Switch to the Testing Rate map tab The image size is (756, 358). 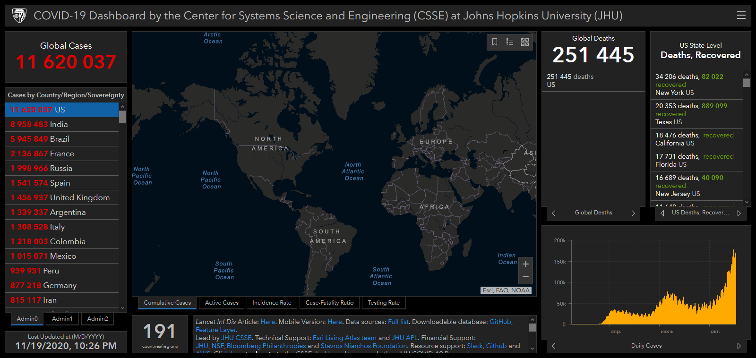click(x=384, y=303)
